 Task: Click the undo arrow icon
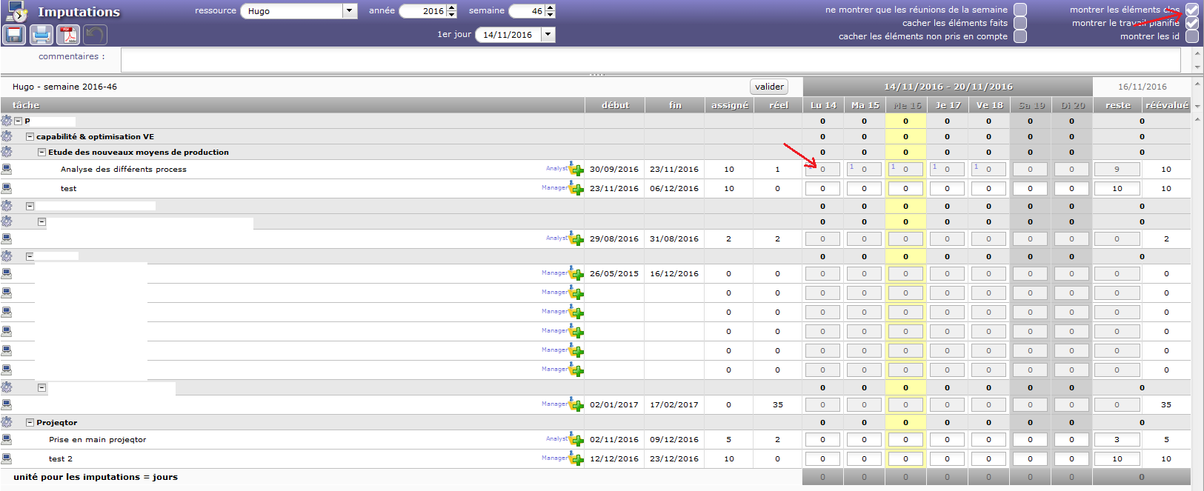(96, 35)
